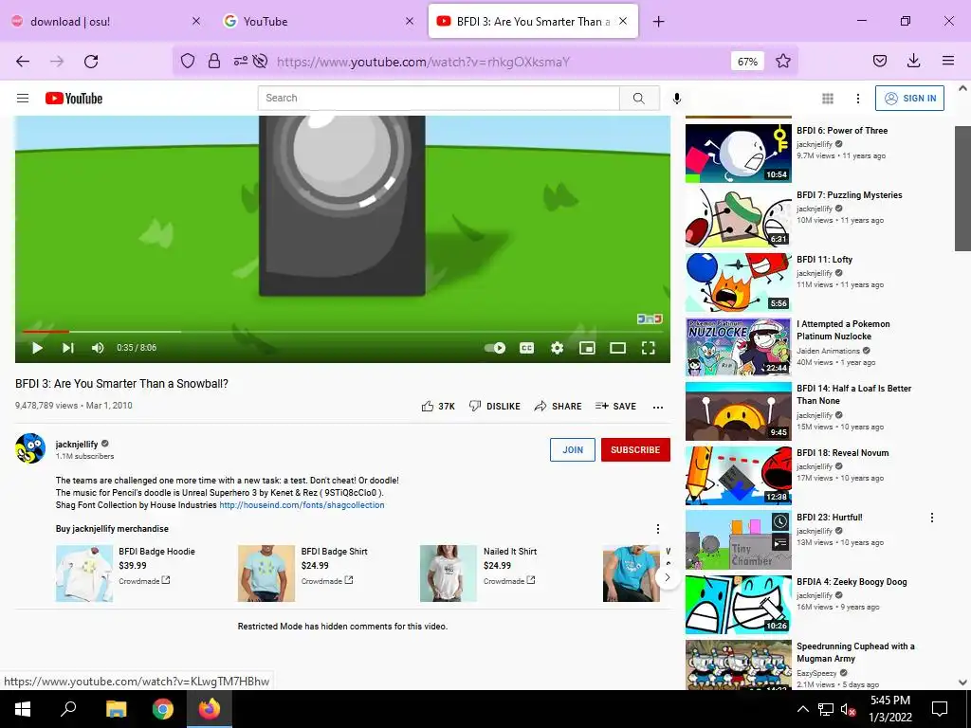The height and width of the screenshot is (728, 971).
Task: Open BFDI 11: Lofty thumbnail
Action: (x=738, y=282)
